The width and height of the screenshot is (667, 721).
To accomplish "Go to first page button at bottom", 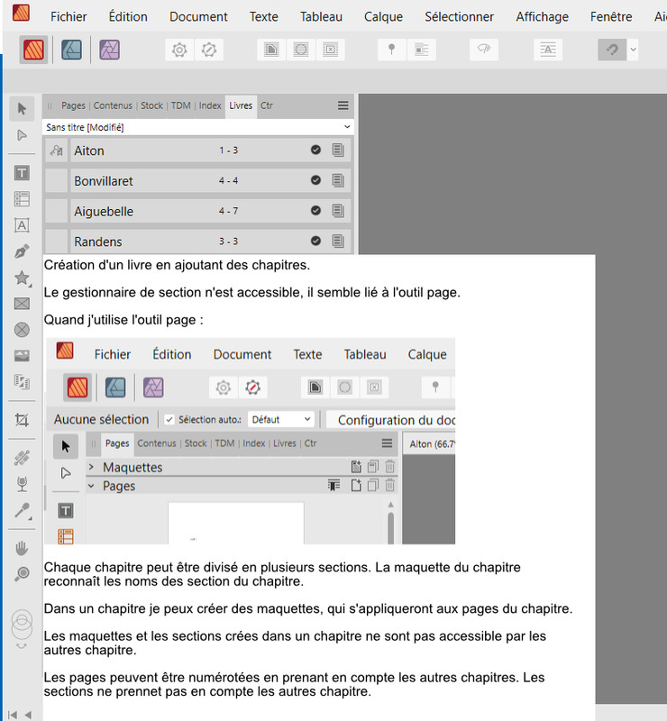I will [x=13, y=715].
